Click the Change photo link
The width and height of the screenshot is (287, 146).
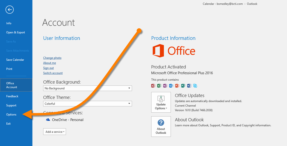(52, 58)
